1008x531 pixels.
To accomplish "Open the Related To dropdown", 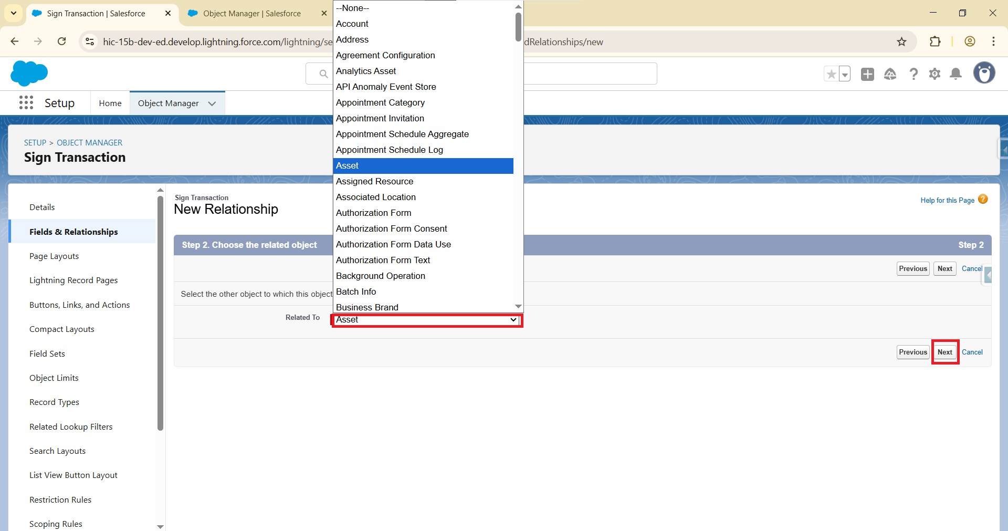I will (x=427, y=320).
